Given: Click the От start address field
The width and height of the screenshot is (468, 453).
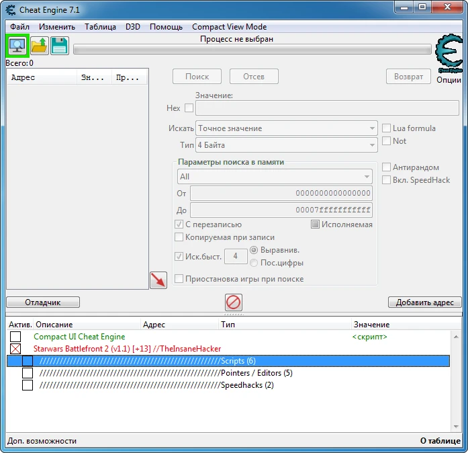Looking at the screenshot, I should [281, 193].
